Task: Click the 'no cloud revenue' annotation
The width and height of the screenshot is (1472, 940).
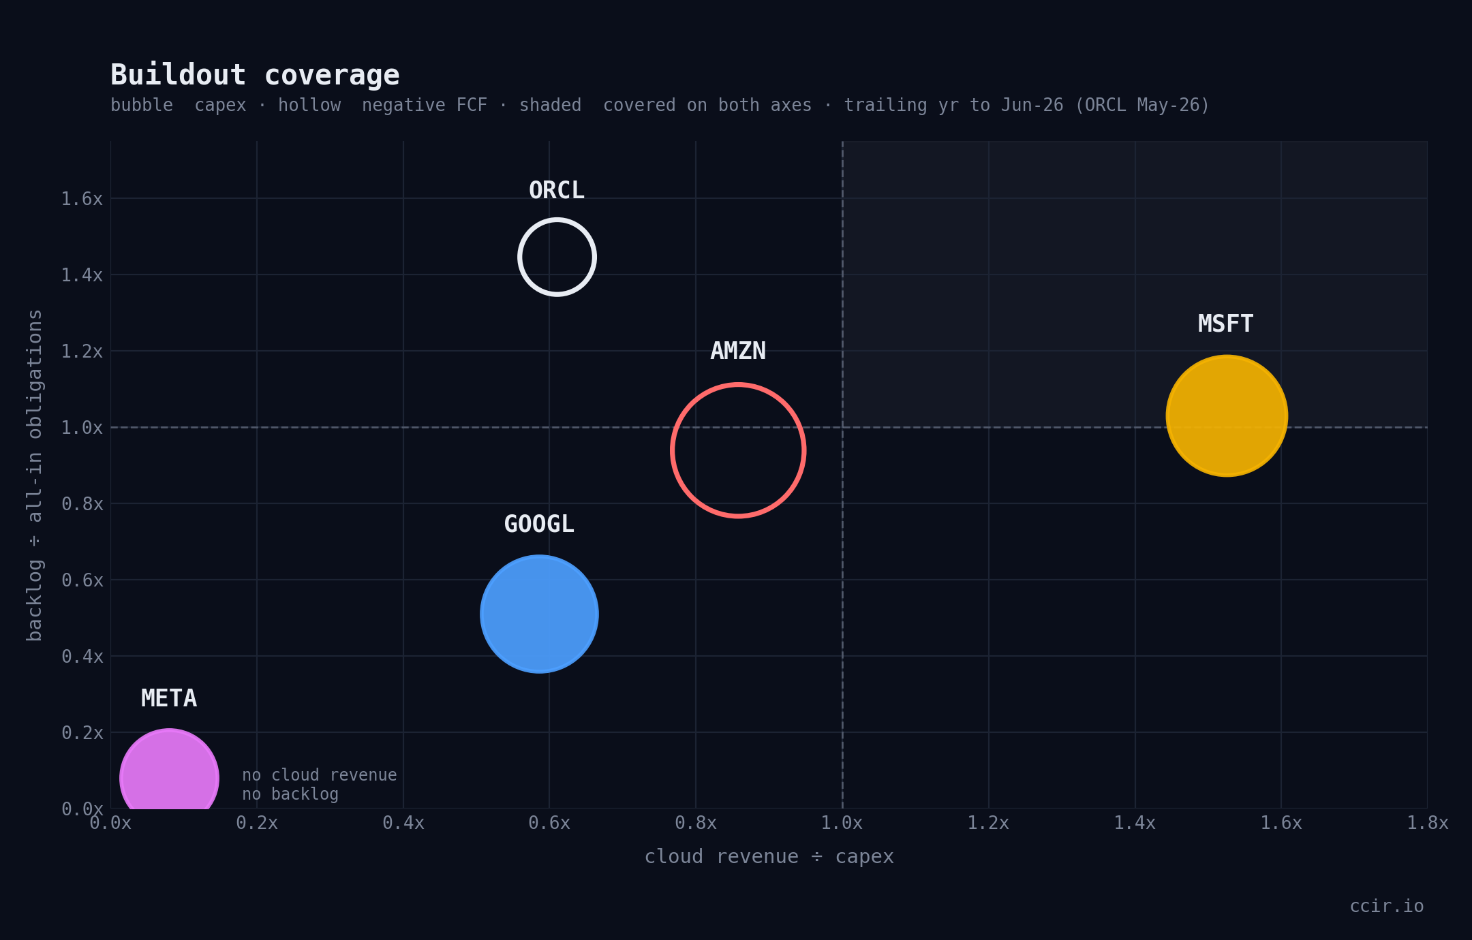Action: pos(320,775)
